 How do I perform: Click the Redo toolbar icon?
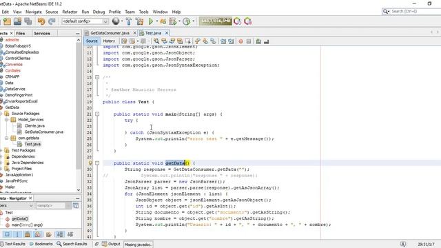(52, 21)
